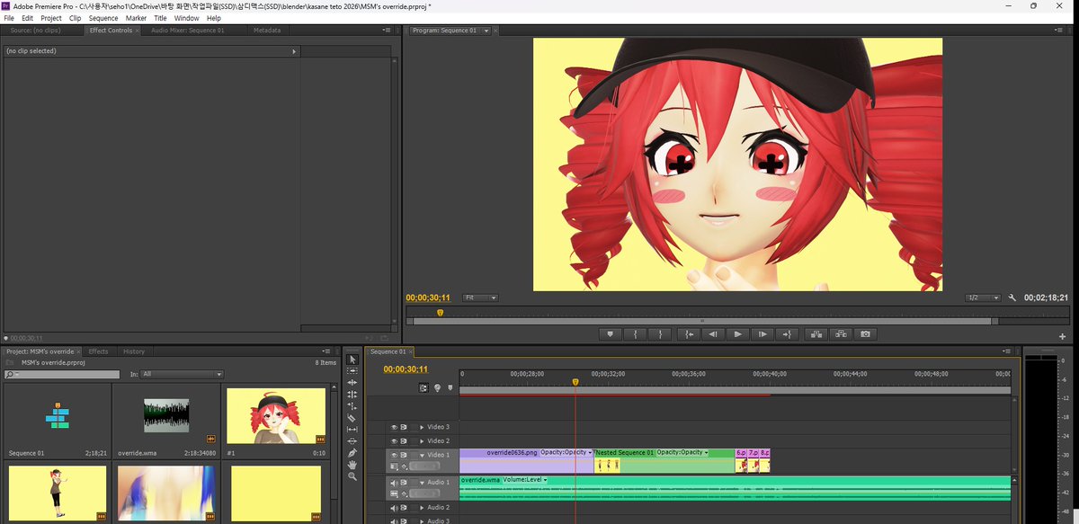Open Program Monitor settings wrench

[1012, 298]
